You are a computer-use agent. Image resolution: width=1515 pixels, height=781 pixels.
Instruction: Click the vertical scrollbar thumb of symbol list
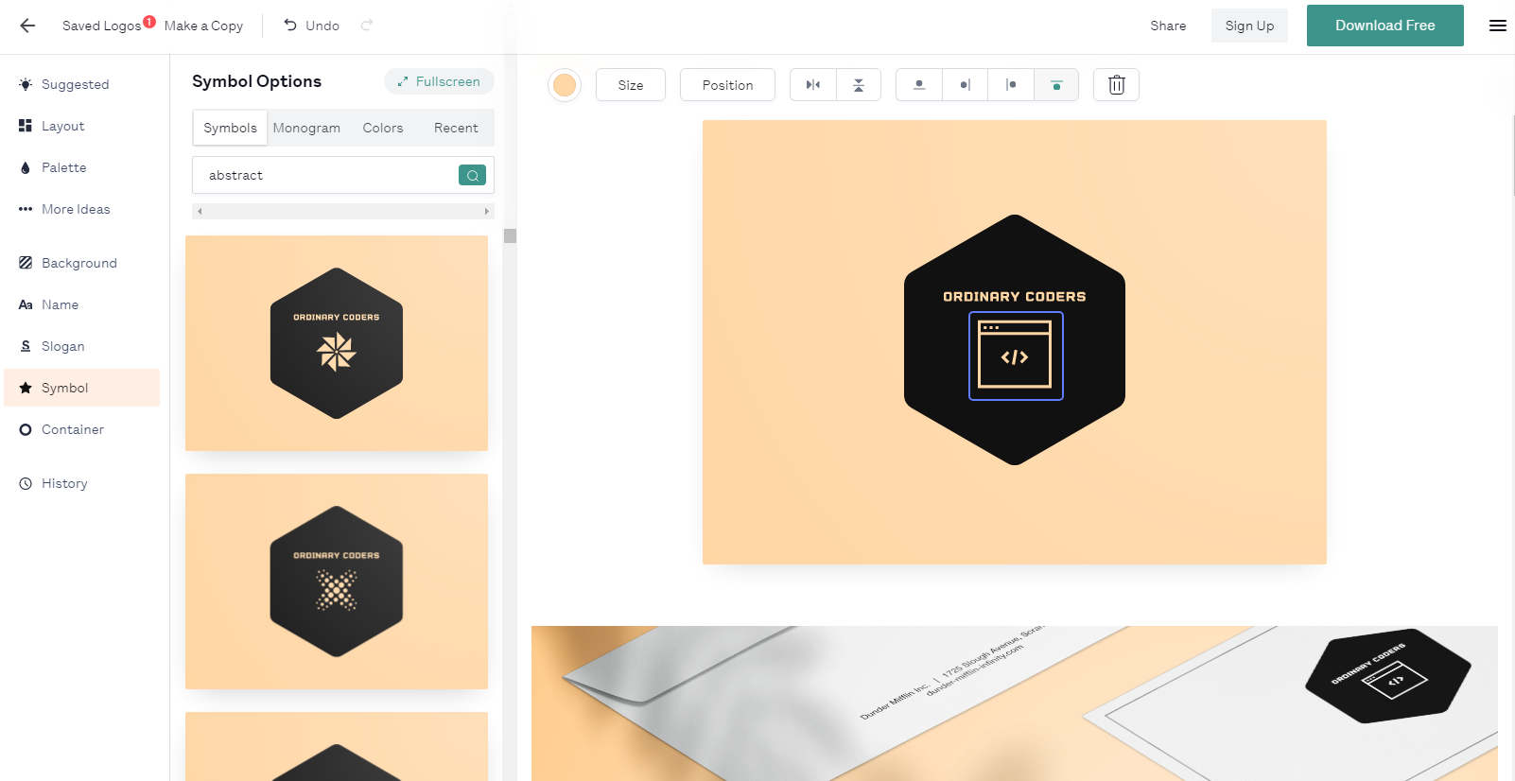click(x=510, y=236)
